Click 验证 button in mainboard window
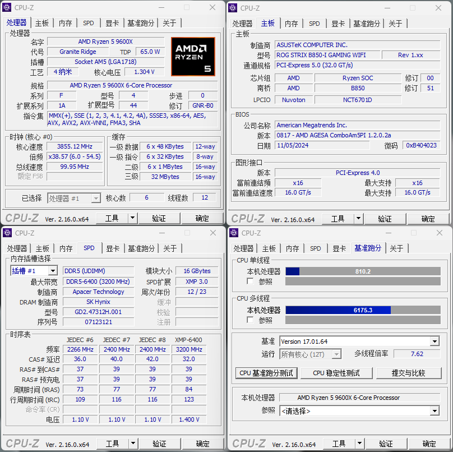 click(385, 219)
